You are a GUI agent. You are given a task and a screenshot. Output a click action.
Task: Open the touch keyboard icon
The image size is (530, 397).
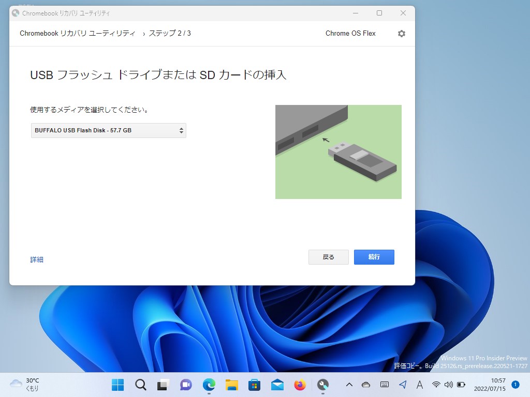pyautogui.click(x=384, y=385)
